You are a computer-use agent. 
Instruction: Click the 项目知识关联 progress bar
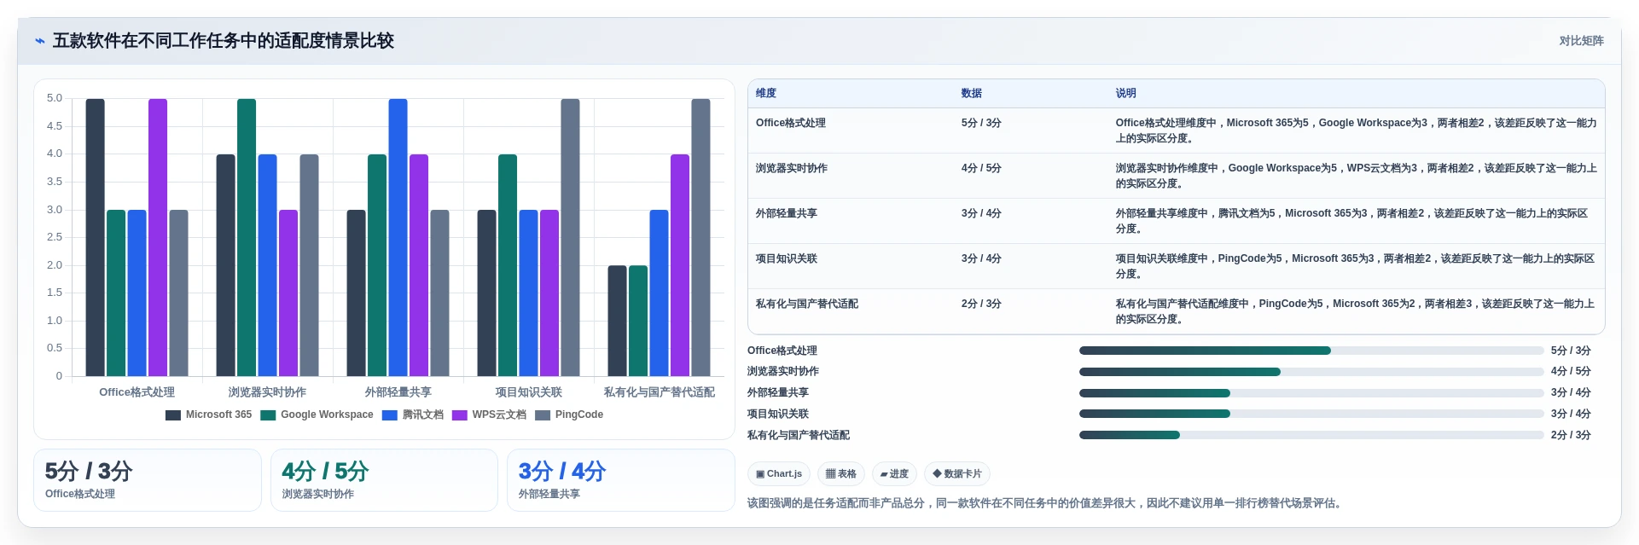point(1311,414)
